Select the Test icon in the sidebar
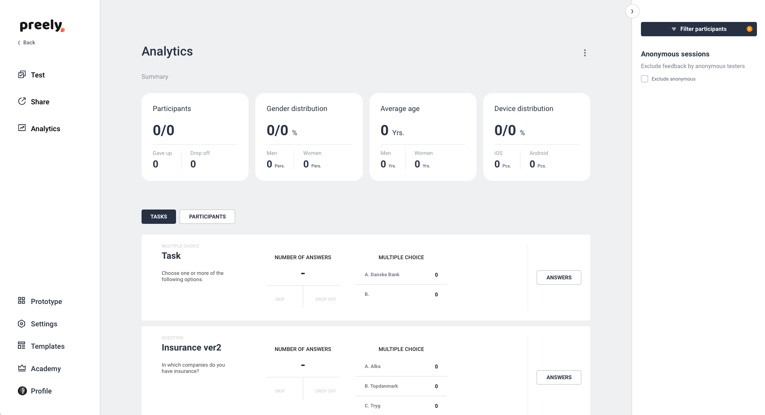 [x=22, y=75]
